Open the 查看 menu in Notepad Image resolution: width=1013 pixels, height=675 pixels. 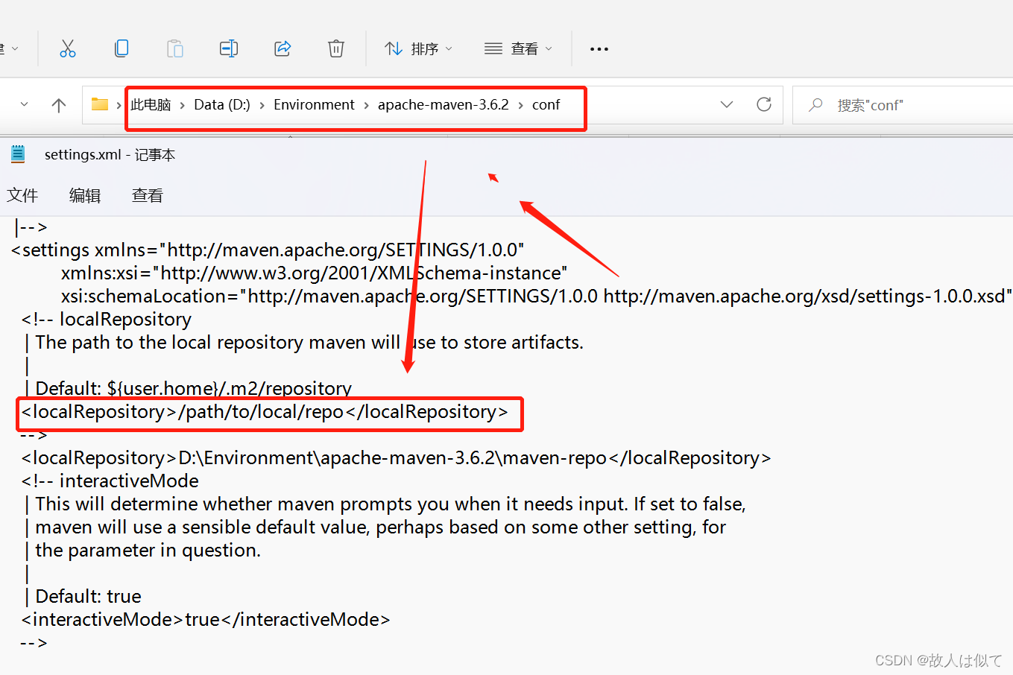(x=148, y=195)
